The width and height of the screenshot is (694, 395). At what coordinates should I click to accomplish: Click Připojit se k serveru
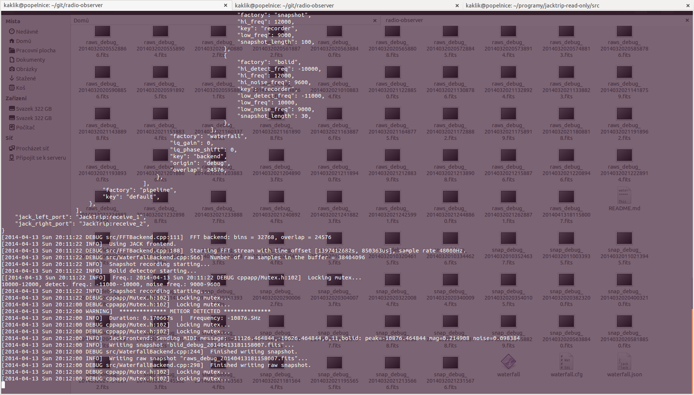pos(40,158)
